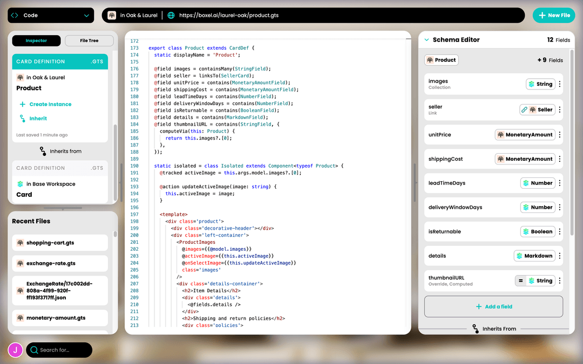This screenshot has height=364, width=583.
Task: Click the String type icon on images field
Action: click(532, 85)
